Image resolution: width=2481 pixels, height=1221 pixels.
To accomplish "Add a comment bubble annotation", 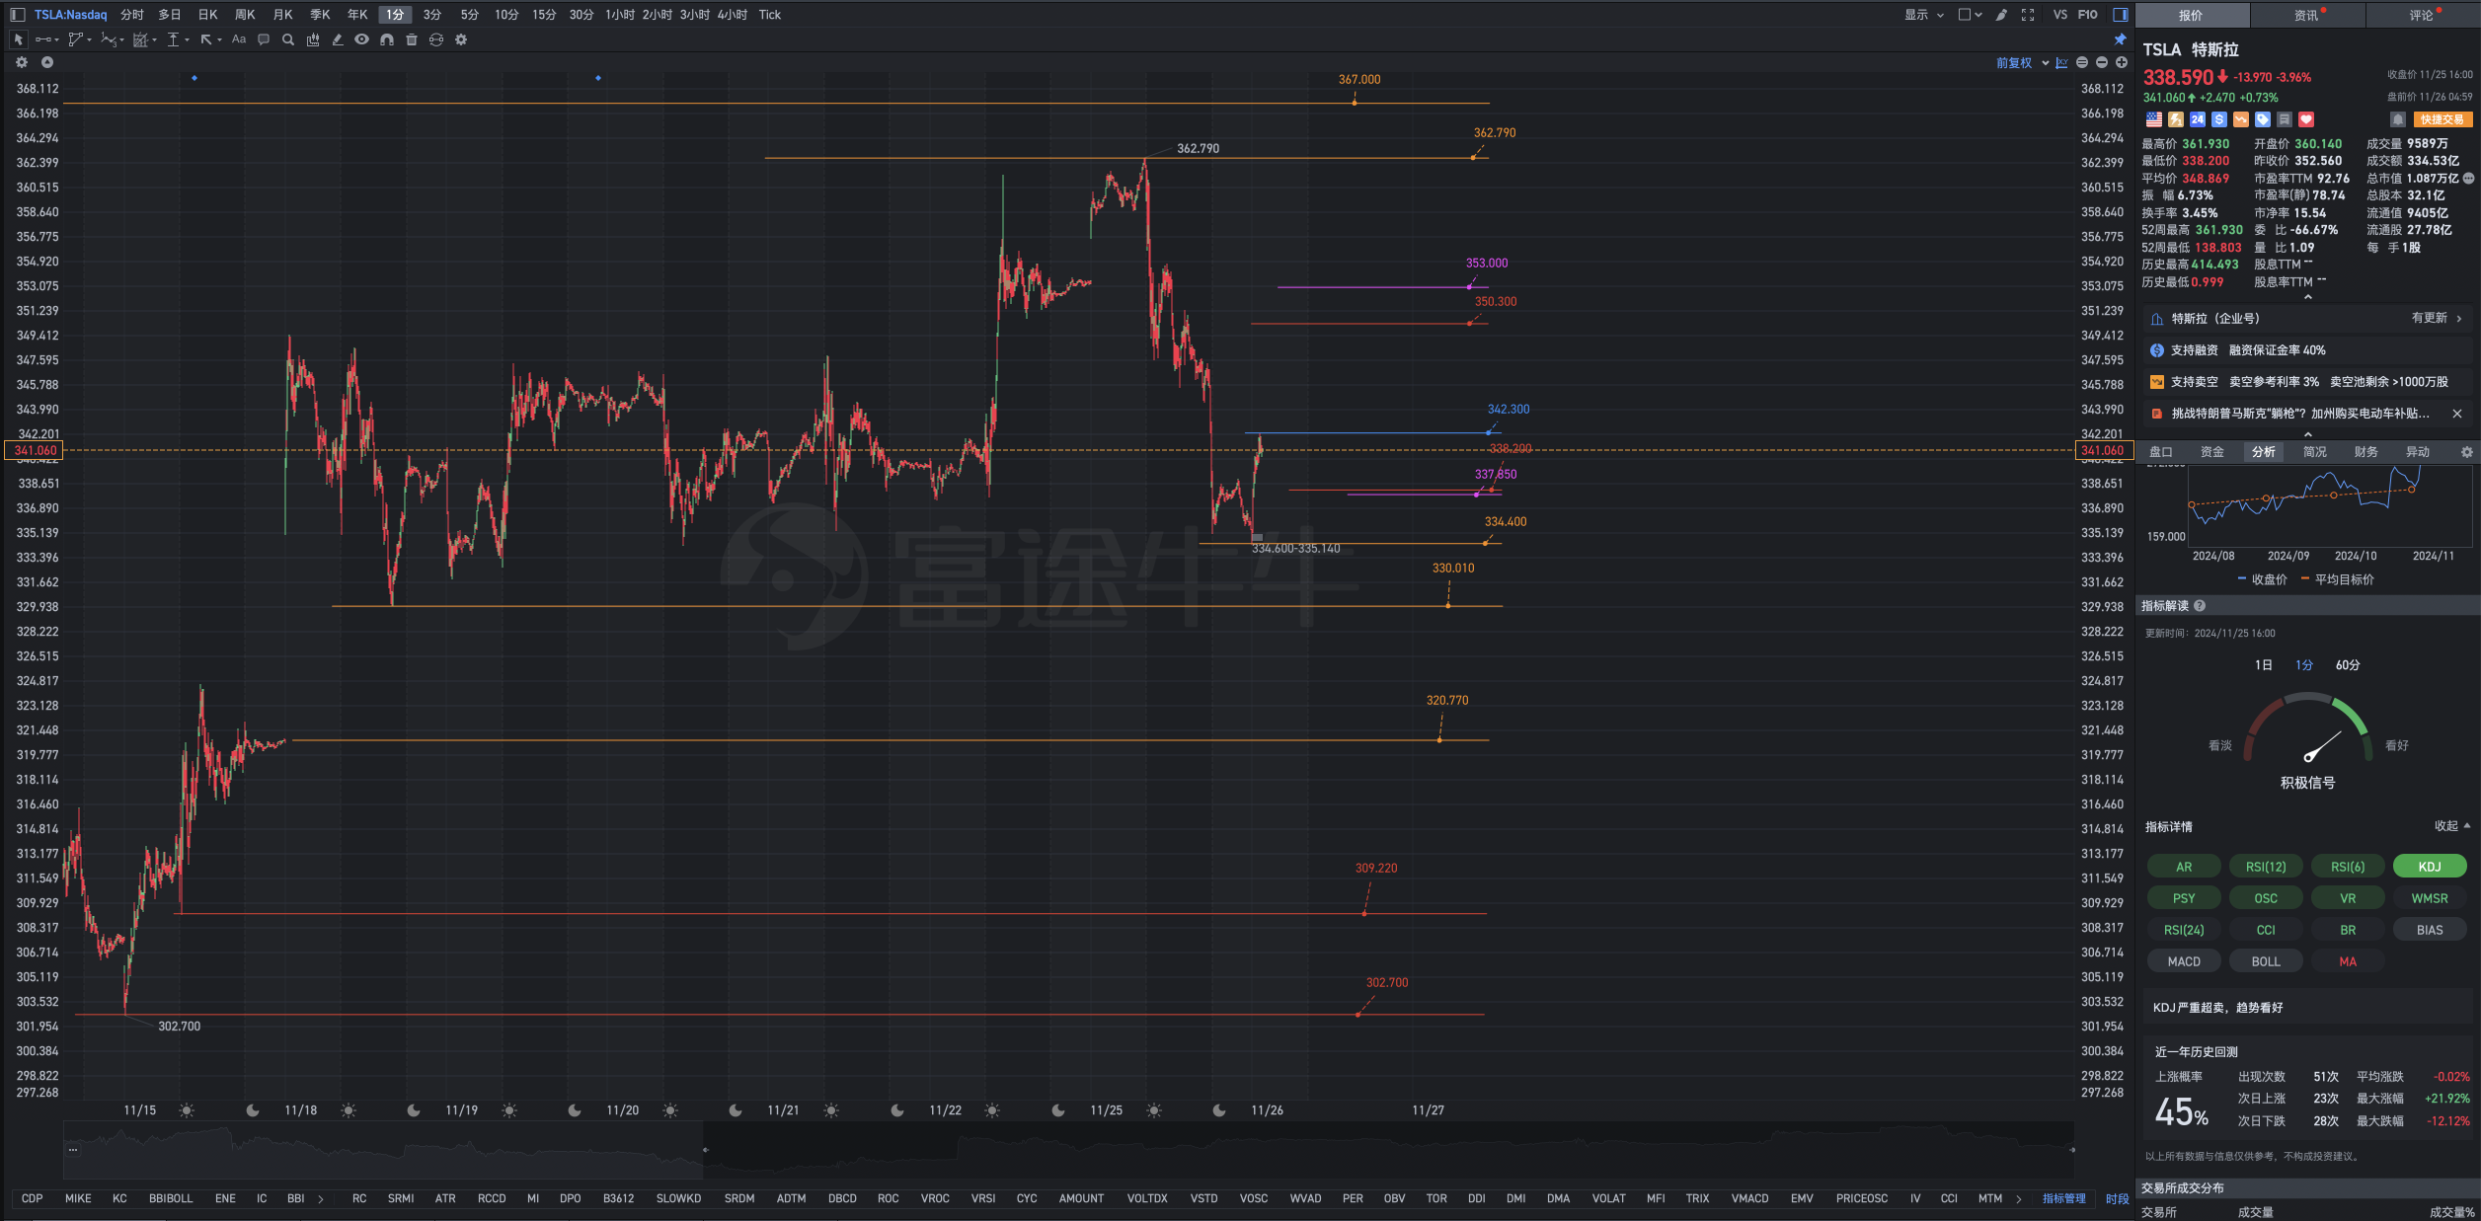I will [264, 39].
